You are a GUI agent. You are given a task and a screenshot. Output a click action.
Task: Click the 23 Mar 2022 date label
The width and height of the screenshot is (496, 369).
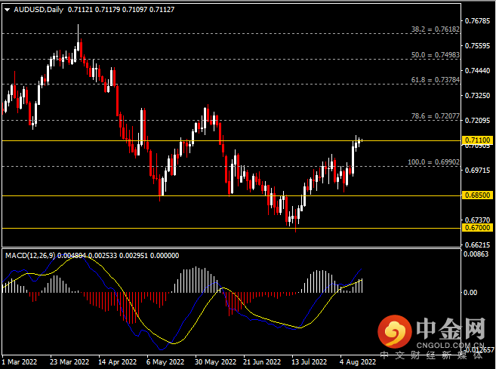(x=69, y=361)
